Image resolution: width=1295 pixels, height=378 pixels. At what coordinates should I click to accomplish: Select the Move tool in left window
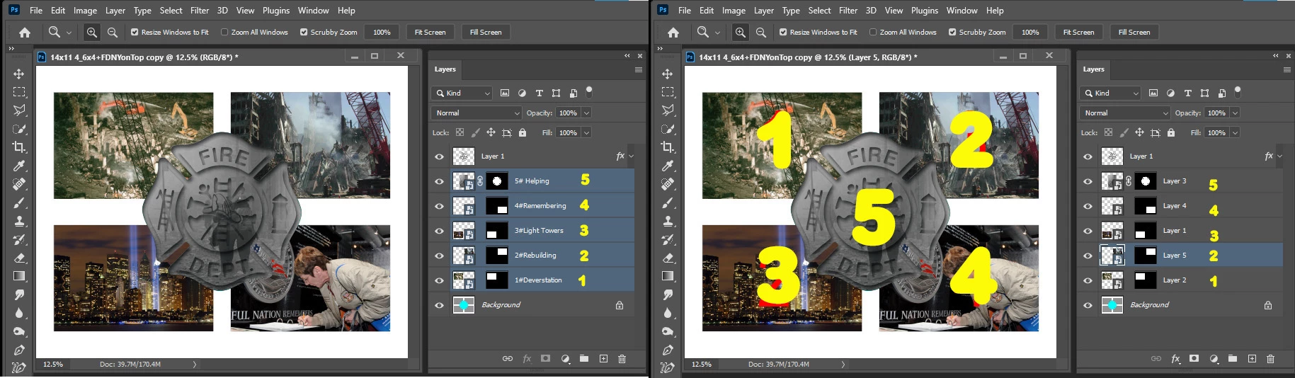coord(18,74)
